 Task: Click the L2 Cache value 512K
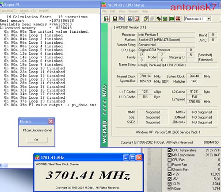point(194,92)
